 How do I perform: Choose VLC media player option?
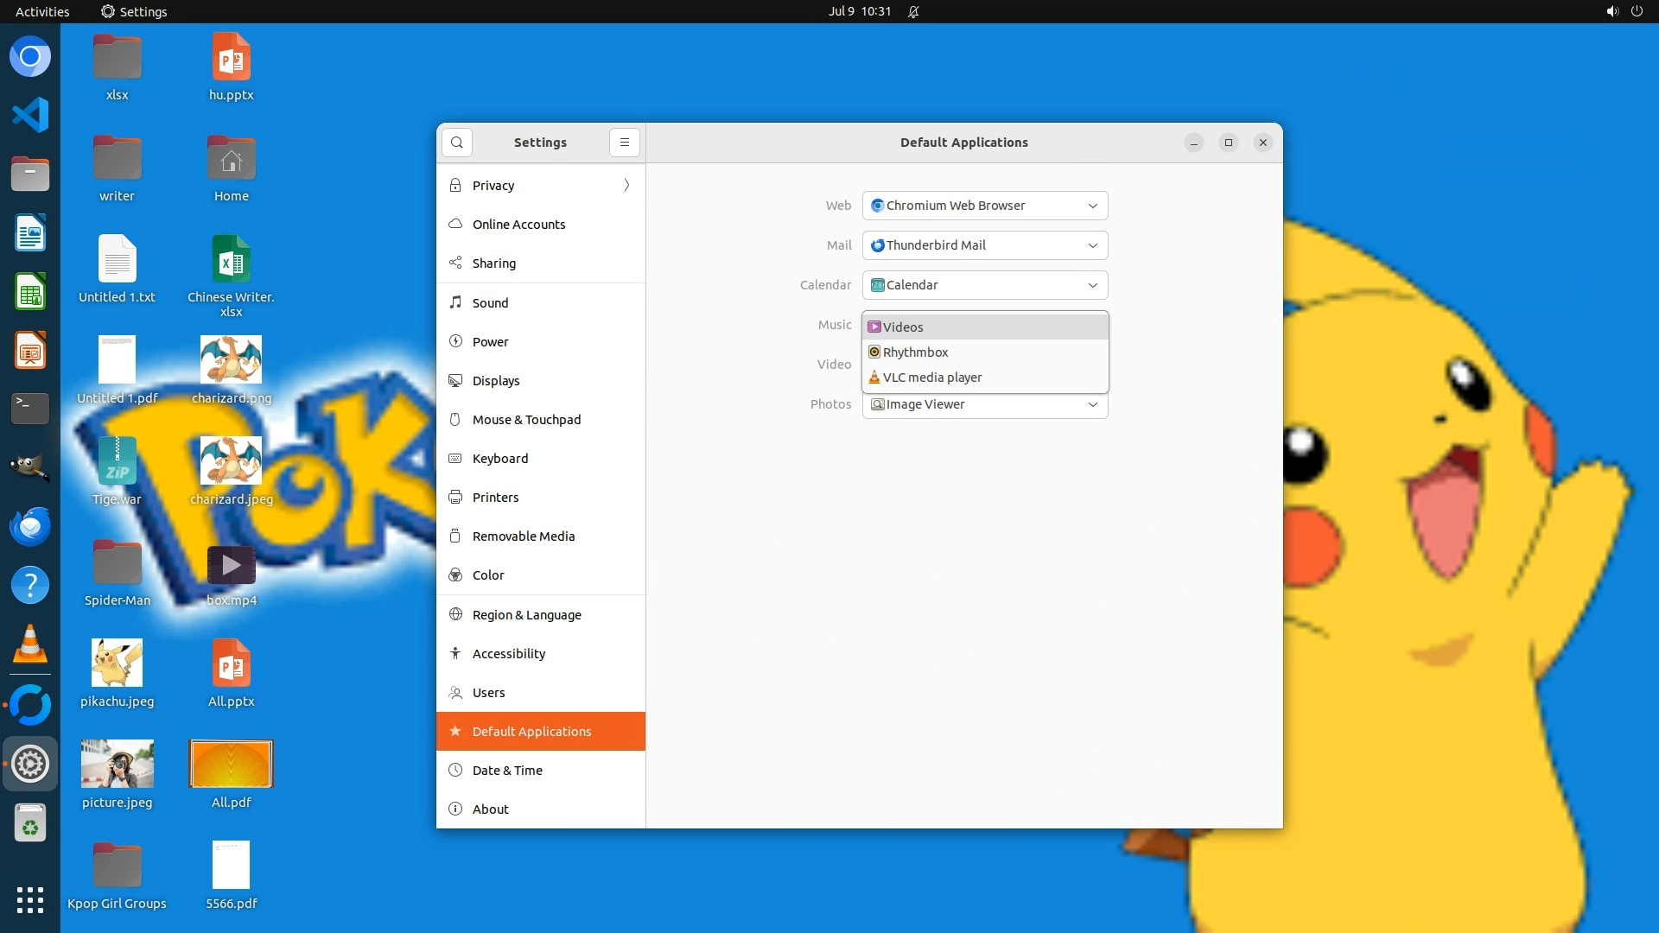(931, 377)
